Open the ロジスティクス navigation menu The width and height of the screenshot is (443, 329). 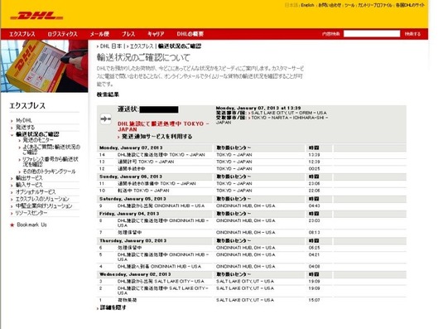(x=62, y=34)
